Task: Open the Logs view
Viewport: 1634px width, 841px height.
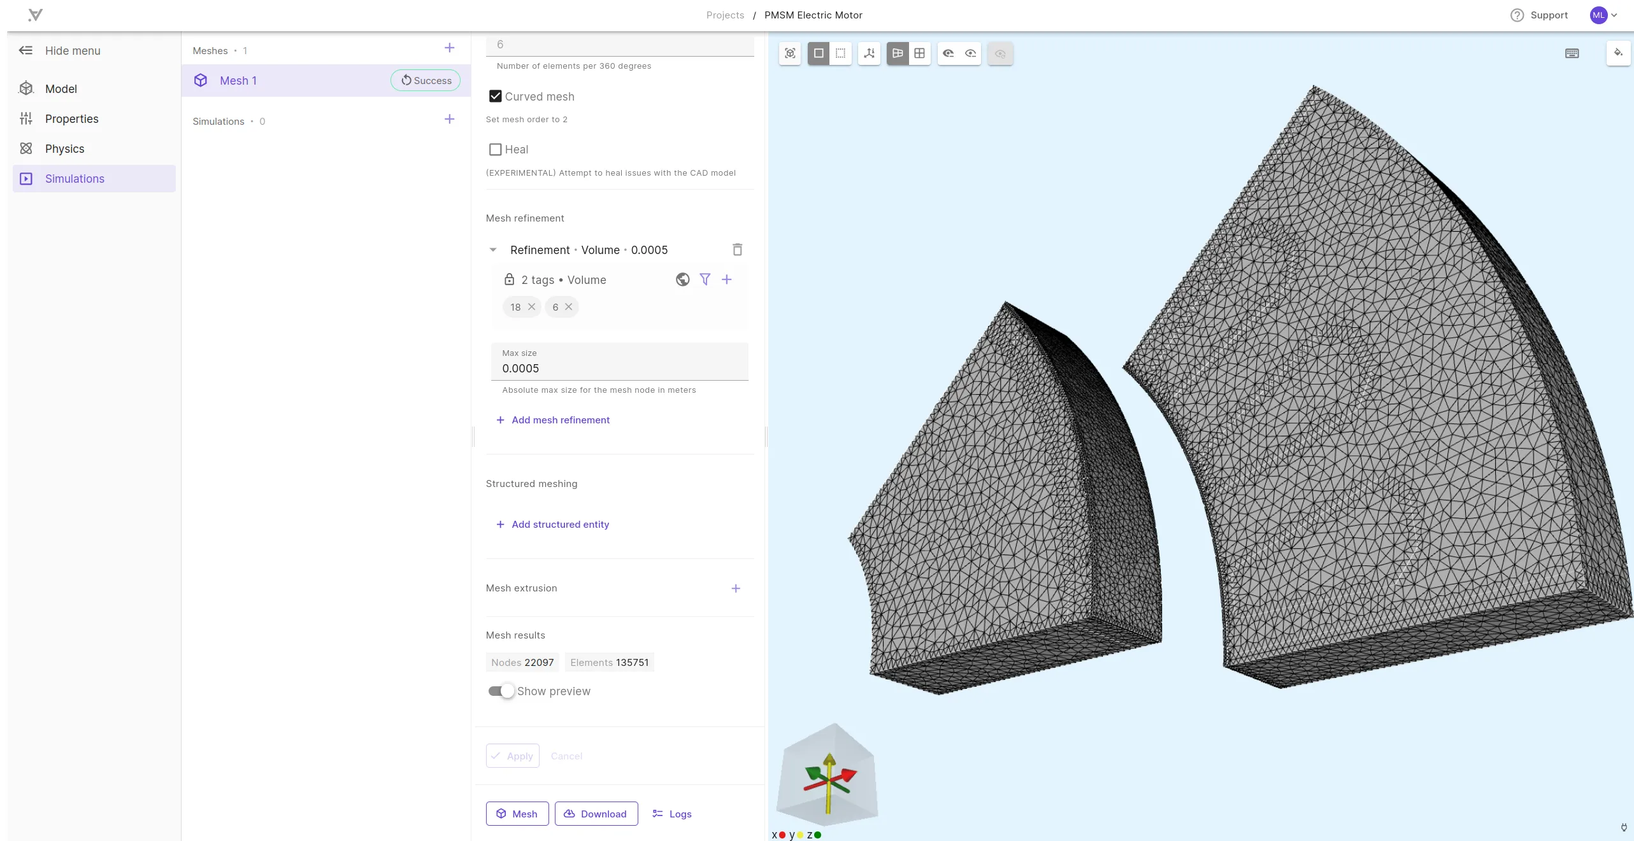Action: [x=672, y=814]
